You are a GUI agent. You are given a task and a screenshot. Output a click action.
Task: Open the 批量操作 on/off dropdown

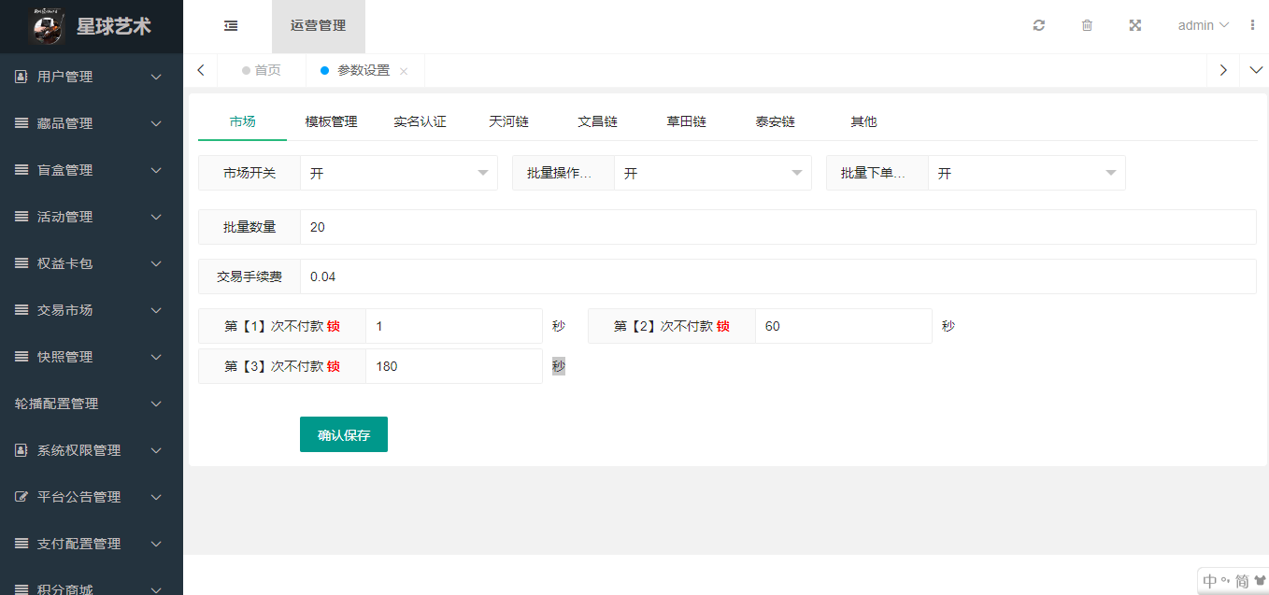(x=712, y=174)
